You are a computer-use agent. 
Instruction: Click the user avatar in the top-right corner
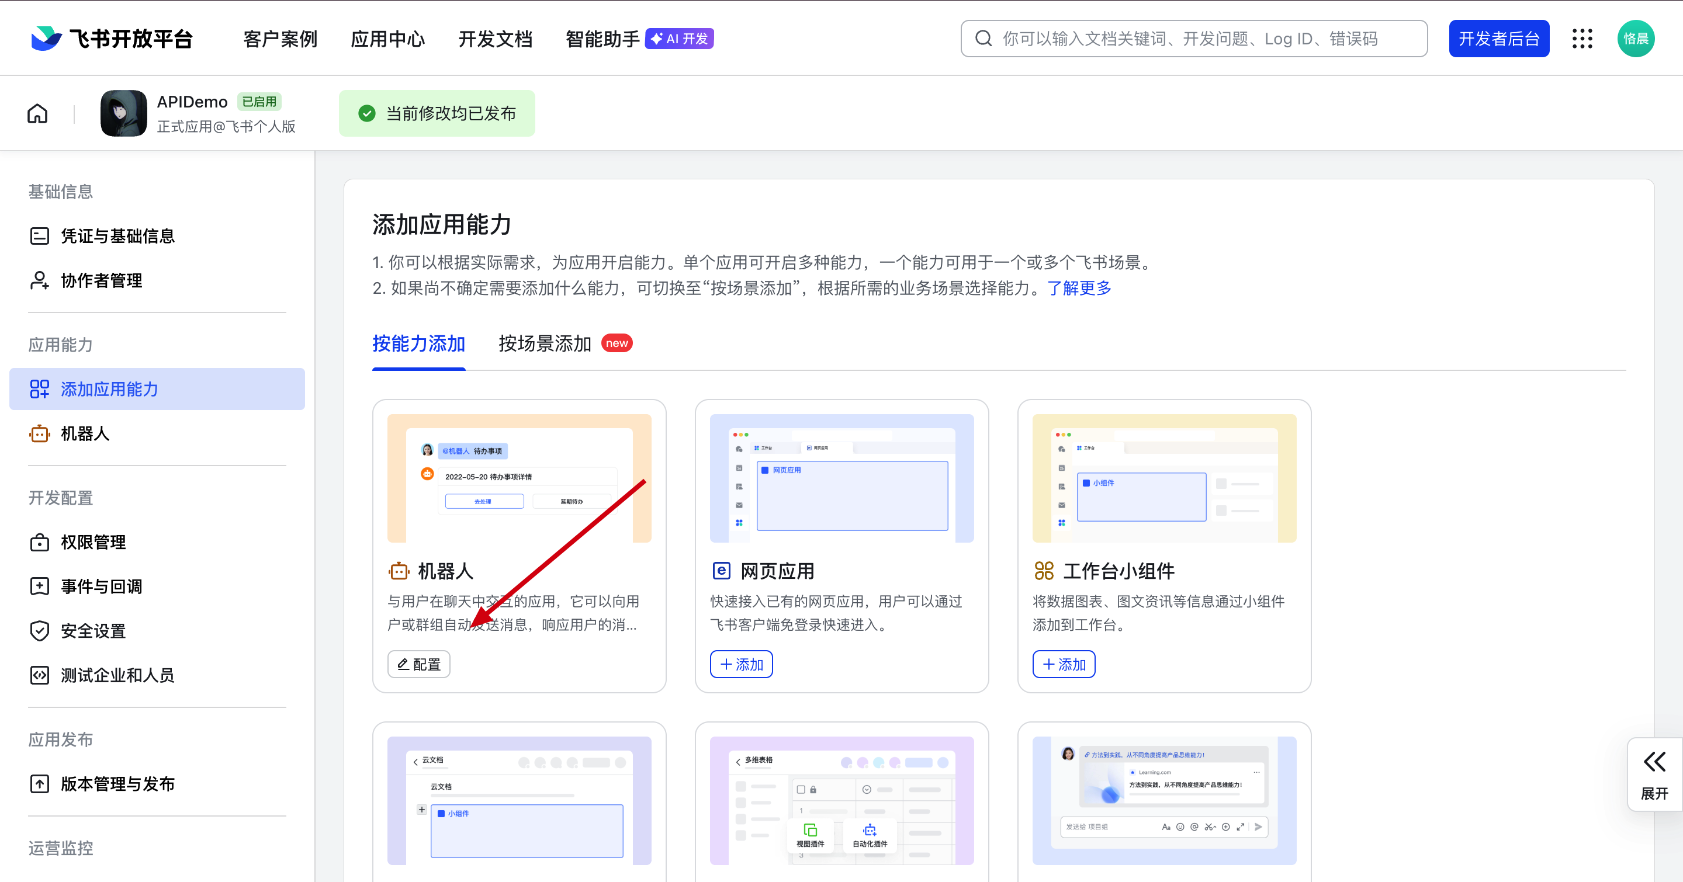1635,39
